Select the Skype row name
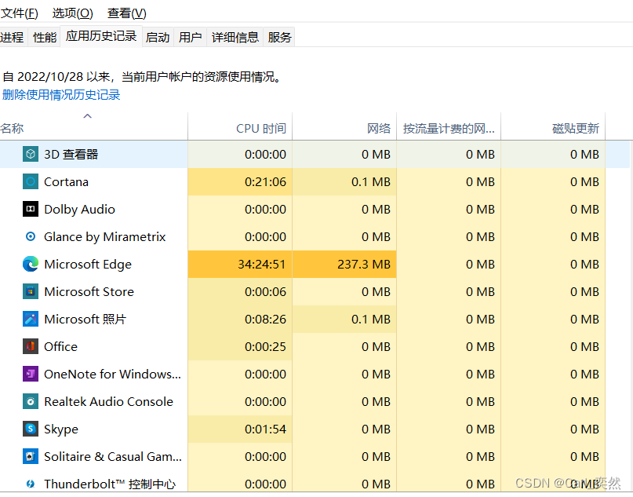This screenshot has height=497, width=633. click(61, 429)
